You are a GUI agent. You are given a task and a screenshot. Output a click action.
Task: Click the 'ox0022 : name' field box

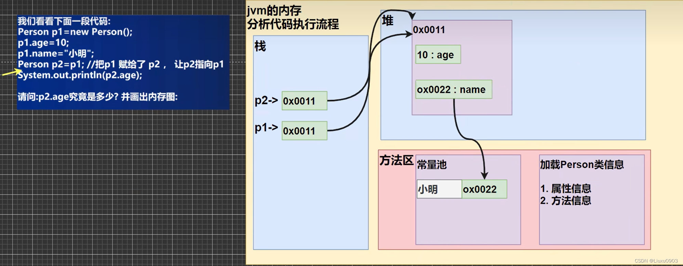point(454,89)
